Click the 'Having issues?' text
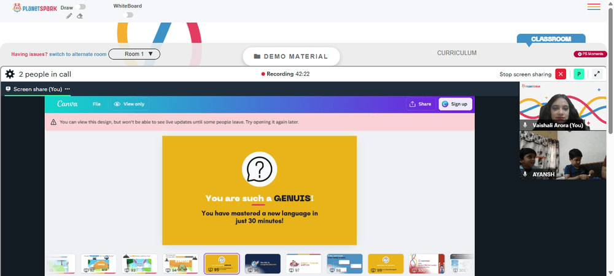This screenshot has height=276, width=614. [29, 55]
